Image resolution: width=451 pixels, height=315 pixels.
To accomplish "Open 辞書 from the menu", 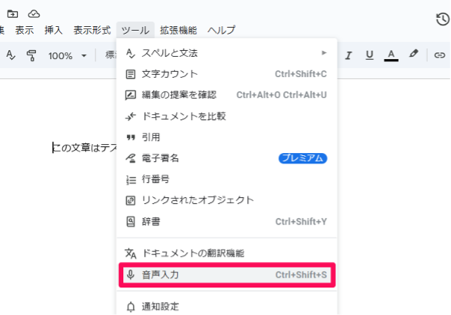I will pos(227,222).
